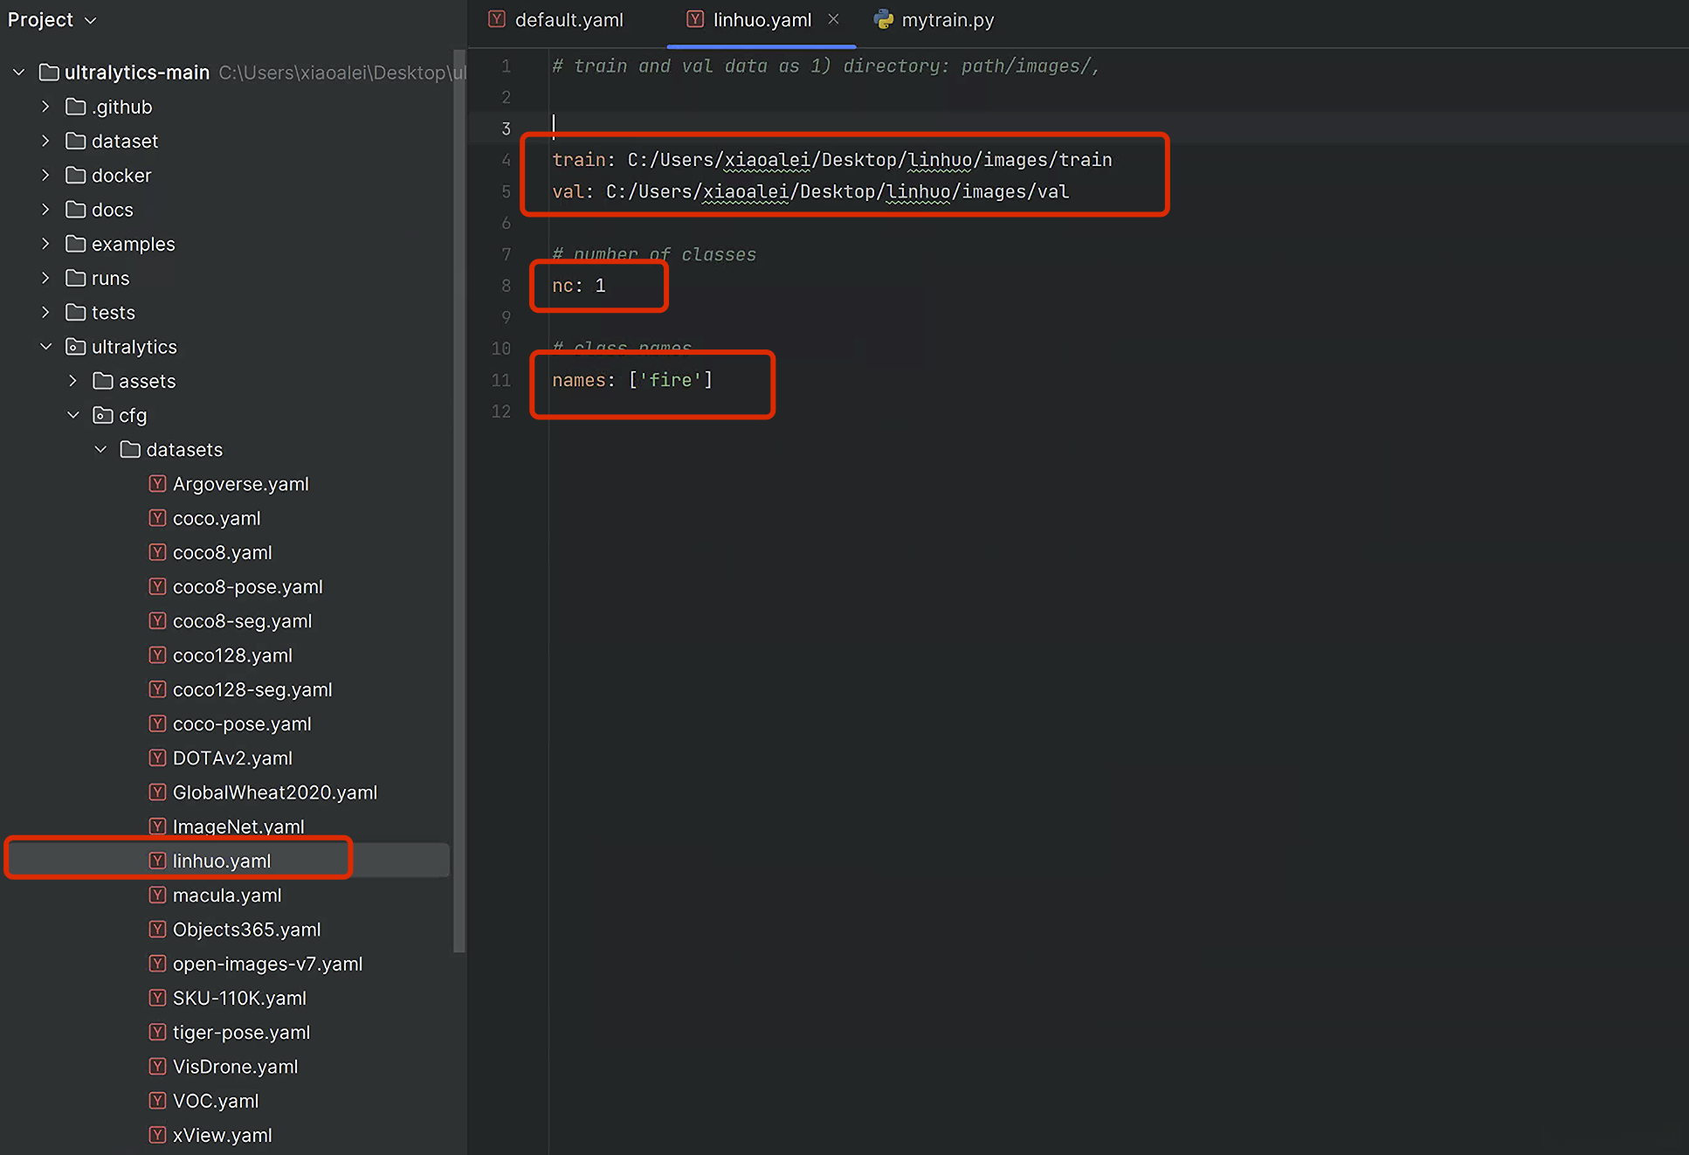Click the Python icon on the mytrain.py tab
Screen dimensions: 1689x1155
tap(884, 19)
